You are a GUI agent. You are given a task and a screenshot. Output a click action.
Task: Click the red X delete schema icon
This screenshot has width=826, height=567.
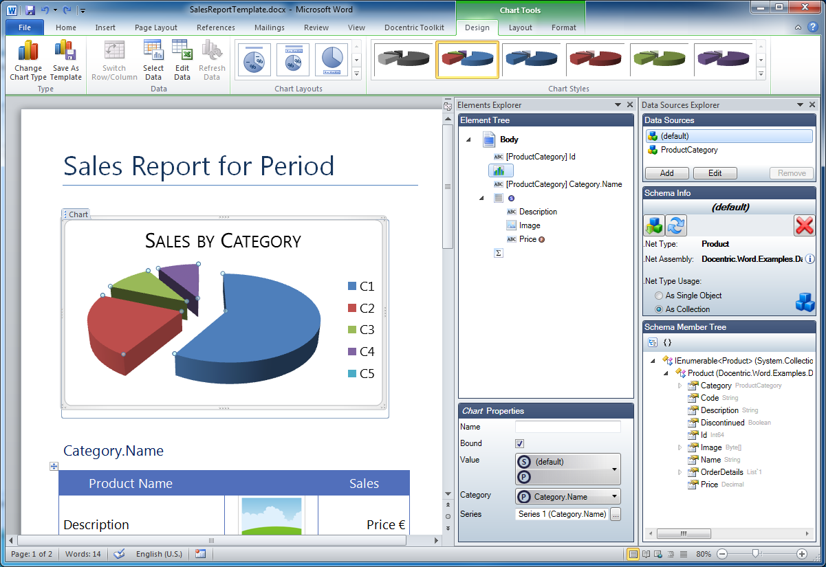(803, 225)
